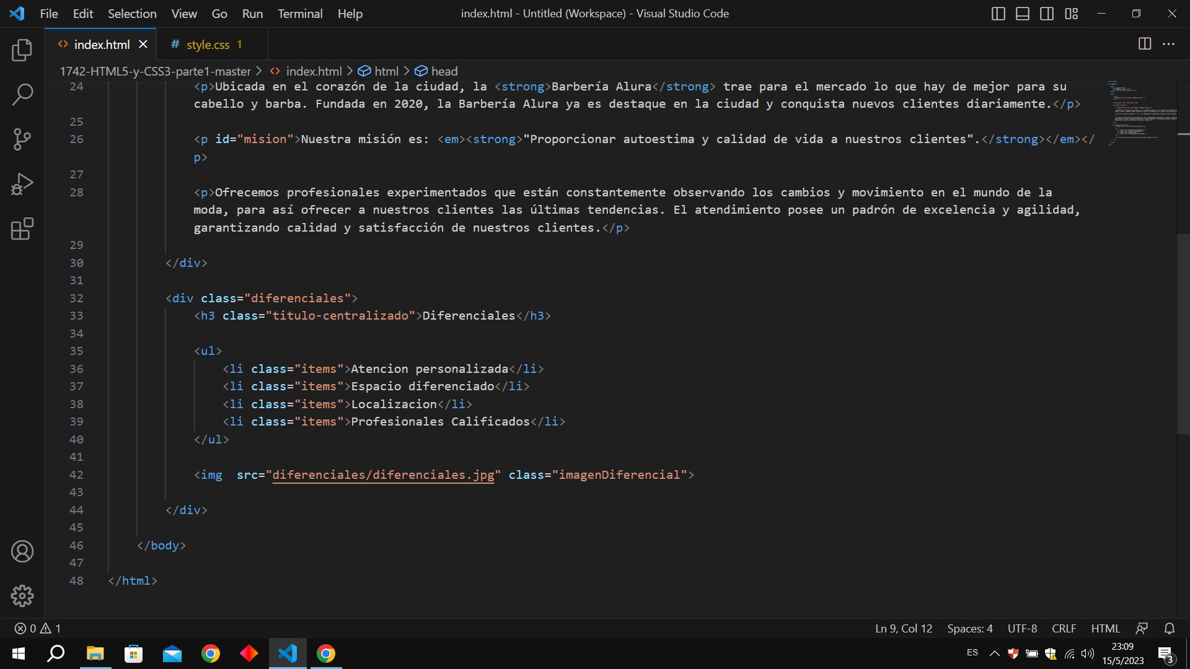Open the View menu
Viewport: 1190px width, 669px height.
tap(184, 14)
